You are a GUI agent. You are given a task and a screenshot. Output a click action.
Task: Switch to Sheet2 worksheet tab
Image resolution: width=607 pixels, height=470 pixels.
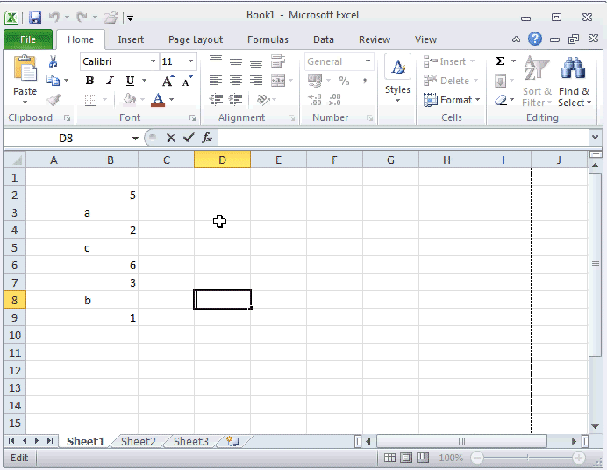(138, 442)
